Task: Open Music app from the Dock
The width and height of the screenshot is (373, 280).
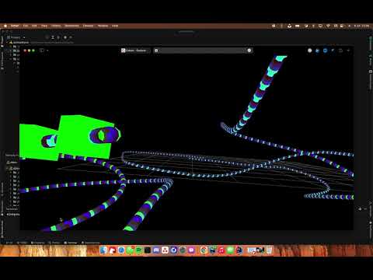Action: tap(221, 250)
